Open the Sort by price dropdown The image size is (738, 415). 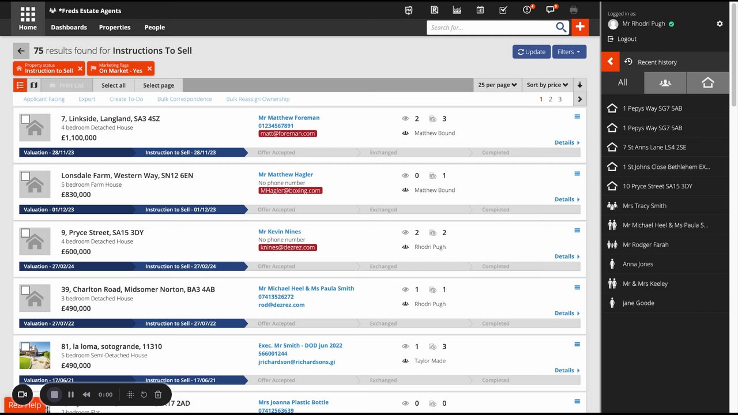(547, 85)
